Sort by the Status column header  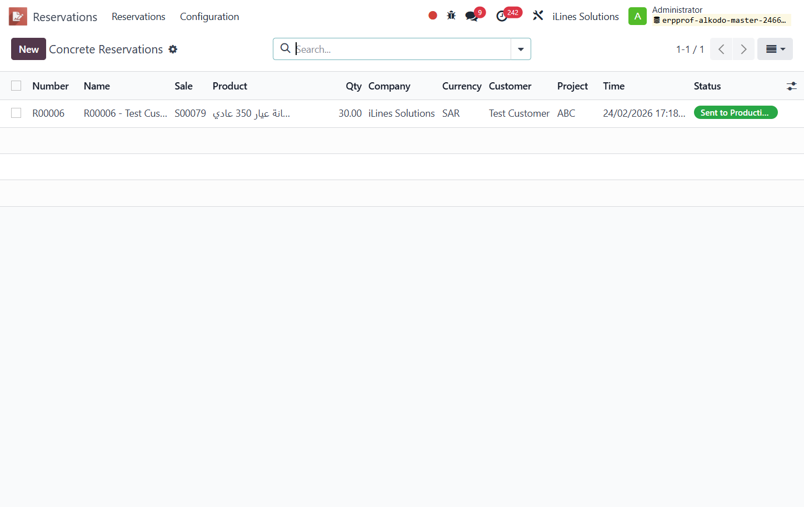click(707, 86)
